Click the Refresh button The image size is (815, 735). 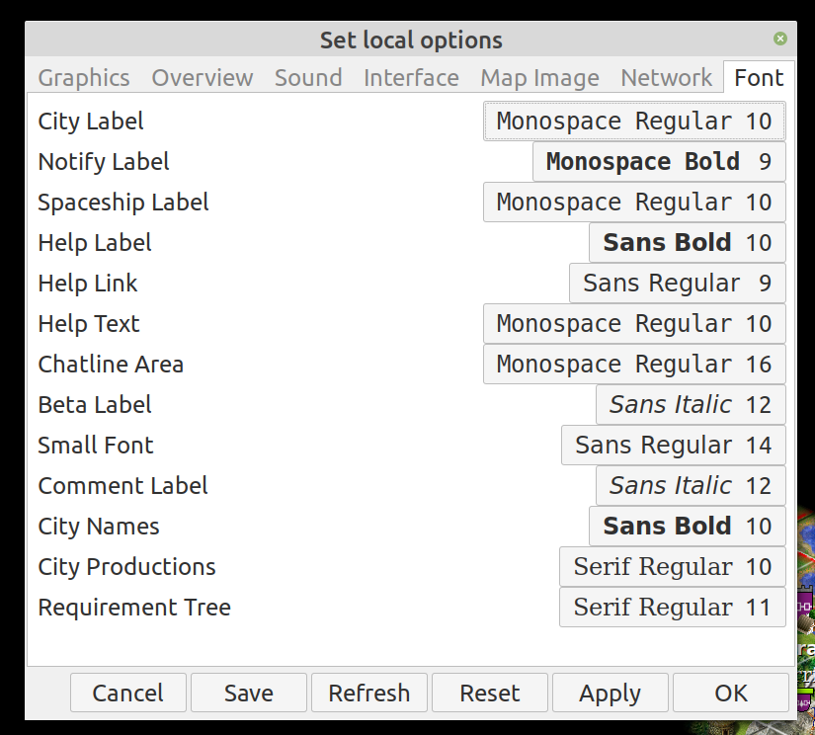[x=369, y=694]
